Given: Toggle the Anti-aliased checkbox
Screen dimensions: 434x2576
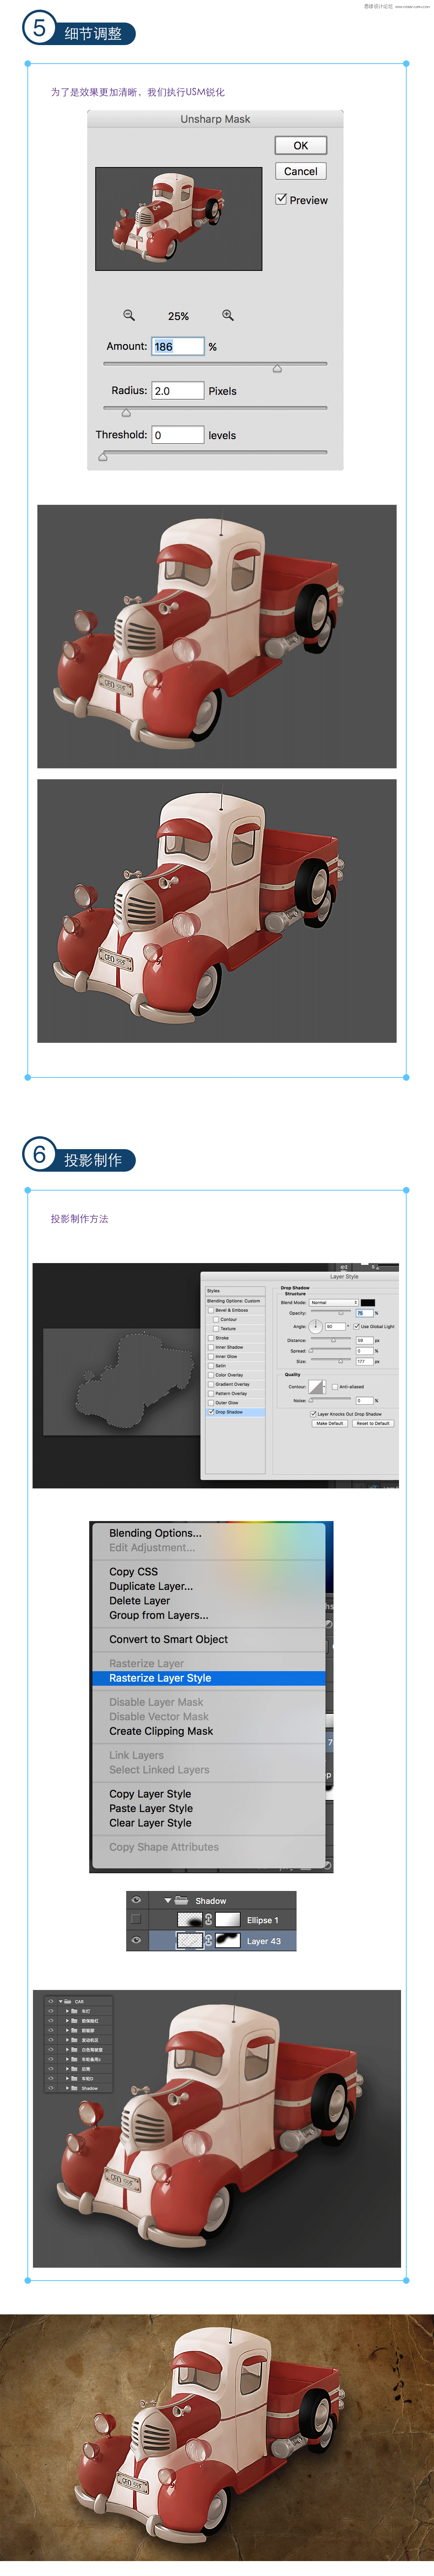Looking at the screenshot, I should click(335, 1387).
